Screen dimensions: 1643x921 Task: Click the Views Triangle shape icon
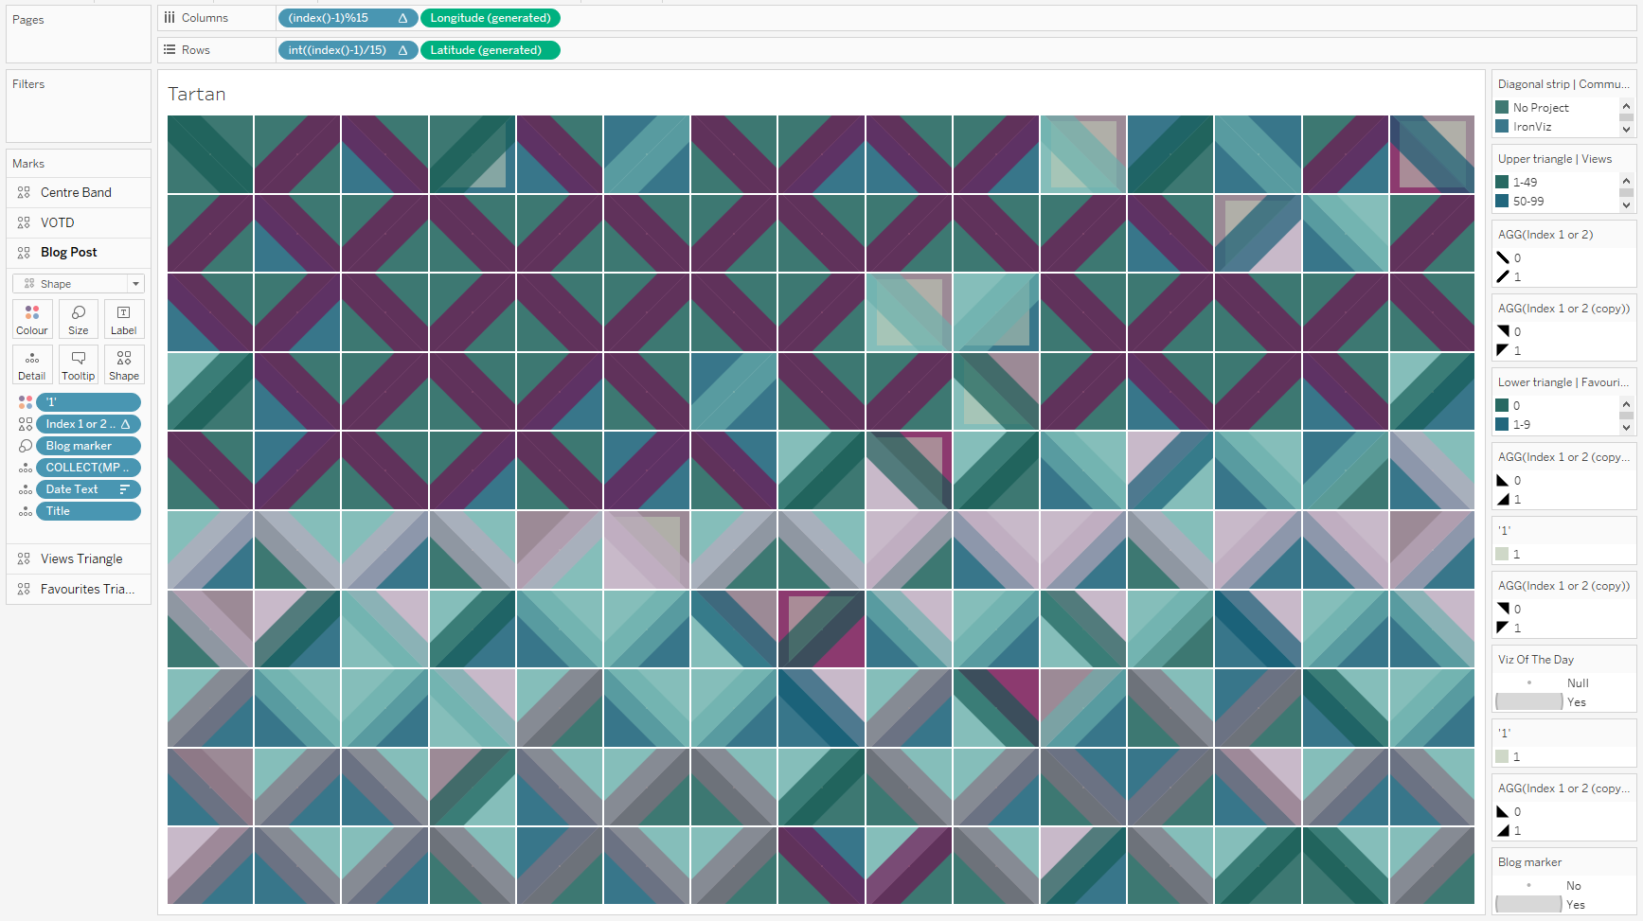pyautogui.click(x=24, y=559)
